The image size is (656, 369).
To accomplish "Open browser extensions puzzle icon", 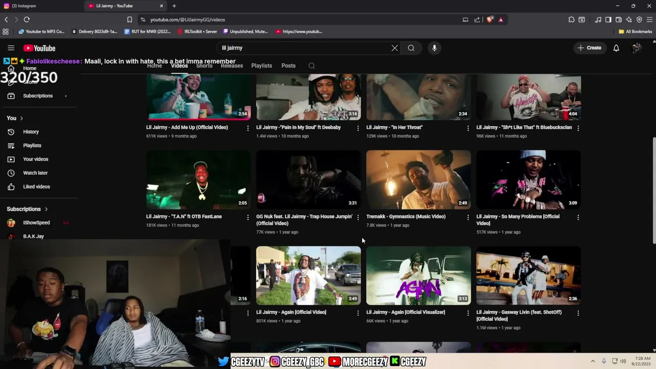I will 571,19.
